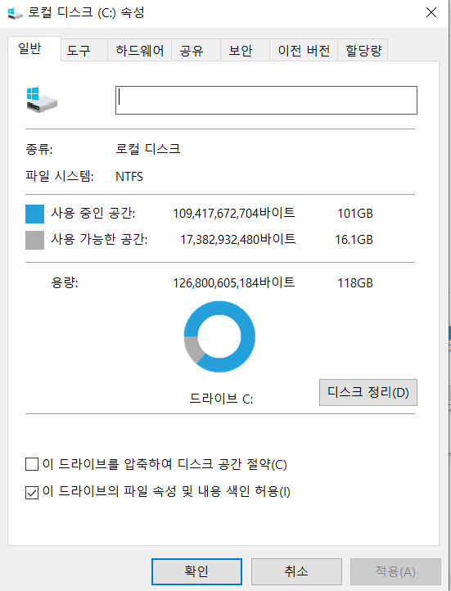Go to the 보안 tab
451x591 pixels.
click(x=245, y=50)
